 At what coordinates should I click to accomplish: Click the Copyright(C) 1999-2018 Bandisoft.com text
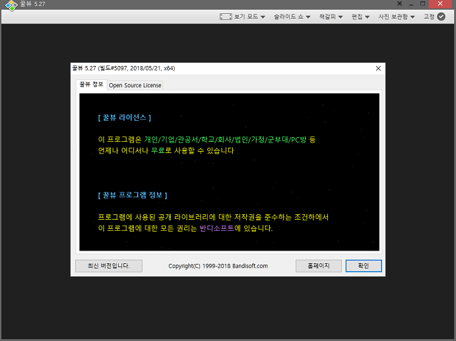pos(218,266)
